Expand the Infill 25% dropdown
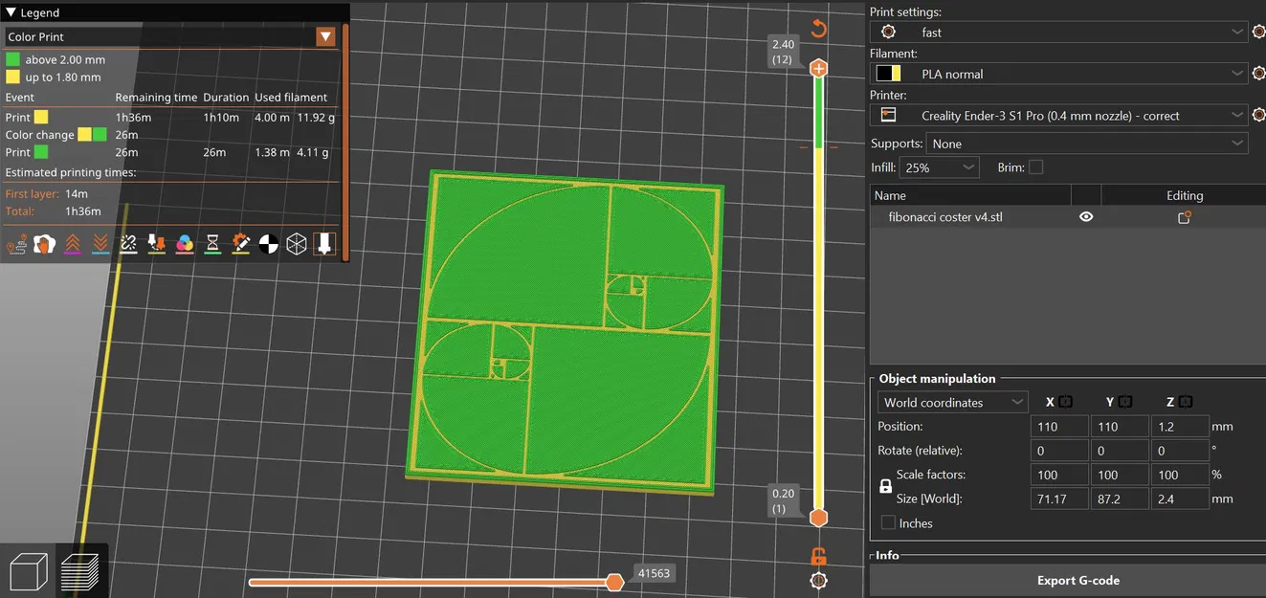The width and height of the screenshot is (1266, 598). 939,167
